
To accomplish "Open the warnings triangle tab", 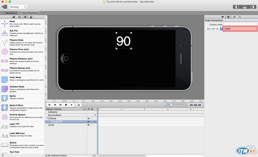I will pyautogui.click(x=31, y=17).
